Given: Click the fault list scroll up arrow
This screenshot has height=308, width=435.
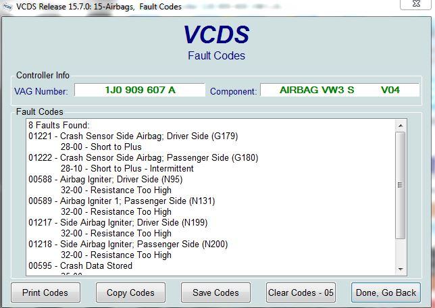Looking at the screenshot, I should [x=401, y=126].
